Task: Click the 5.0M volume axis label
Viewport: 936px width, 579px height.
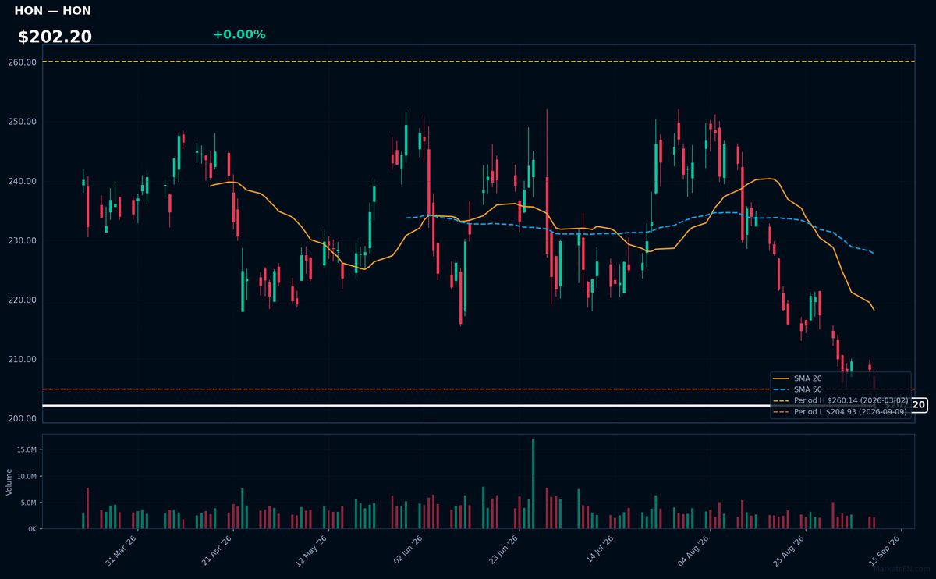Action: click(28, 503)
